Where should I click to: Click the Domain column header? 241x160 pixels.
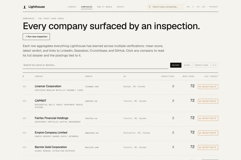click(89, 76)
